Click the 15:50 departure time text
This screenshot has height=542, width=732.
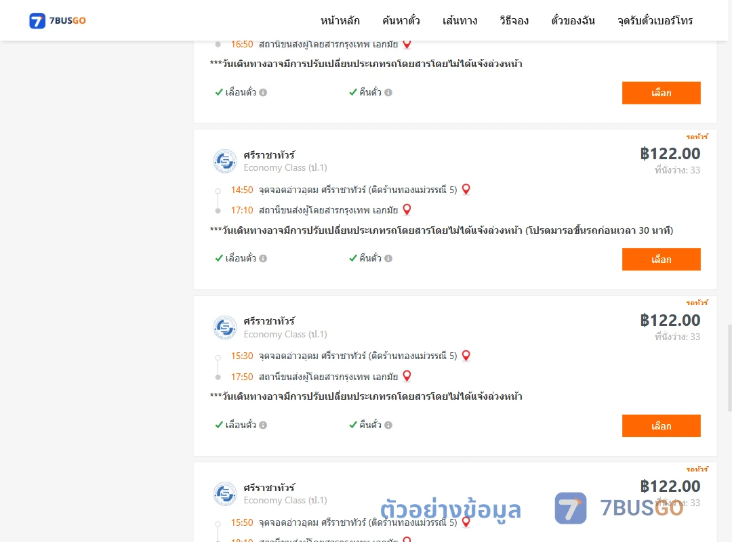click(242, 522)
